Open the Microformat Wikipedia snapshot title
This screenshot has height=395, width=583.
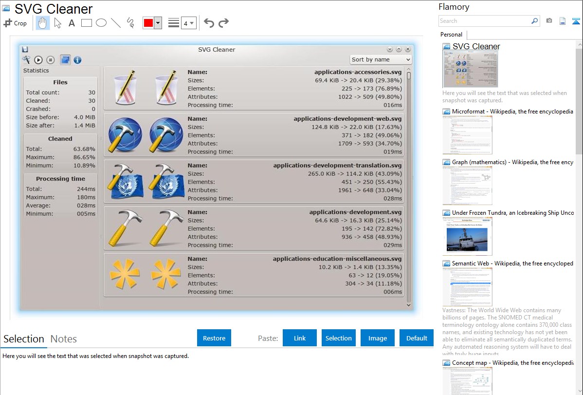(512, 112)
